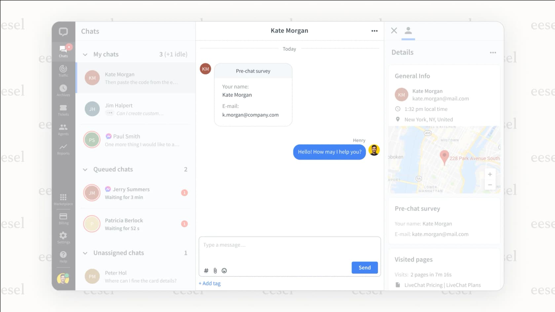The height and width of the screenshot is (312, 555).
Task: Open Jim Halpert chat
Action: [x=135, y=109]
